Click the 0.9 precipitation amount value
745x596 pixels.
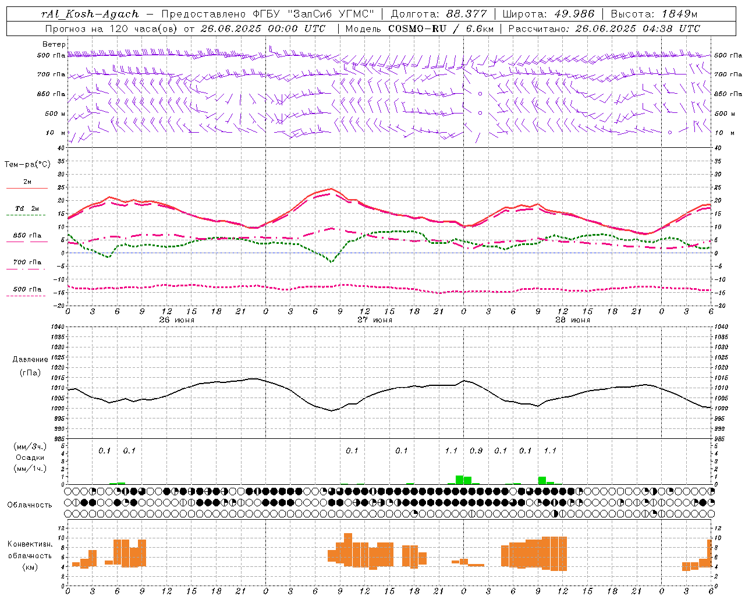[476, 450]
